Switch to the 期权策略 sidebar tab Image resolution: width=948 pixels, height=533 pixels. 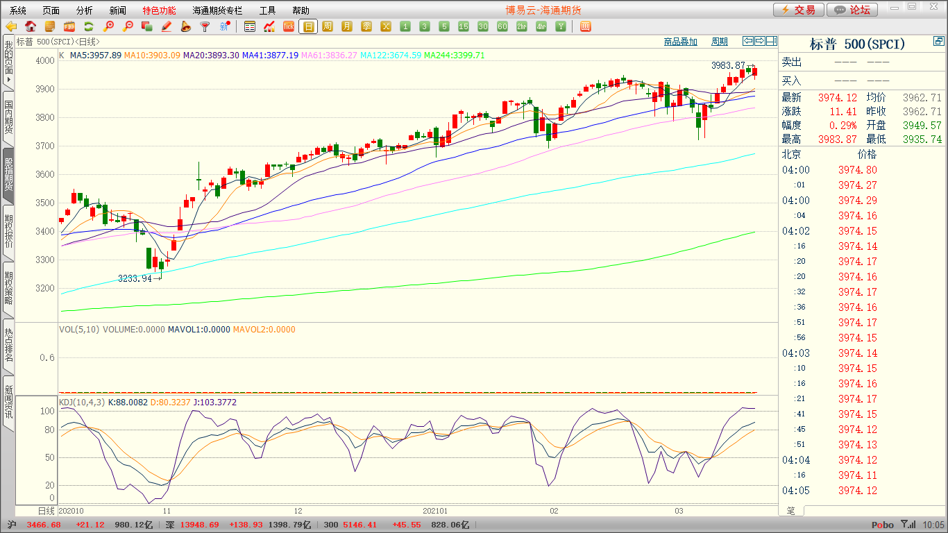pyautogui.click(x=8, y=288)
